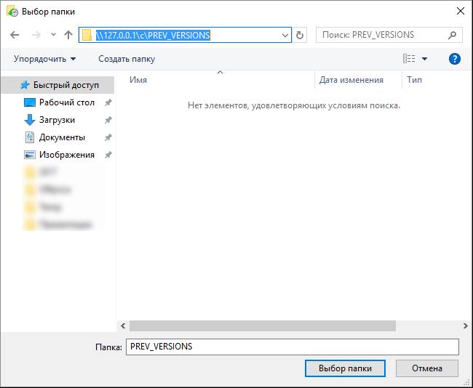Click the search magnifier icon
The height and width of the screenshot is (388, 473).
point(452,35)
